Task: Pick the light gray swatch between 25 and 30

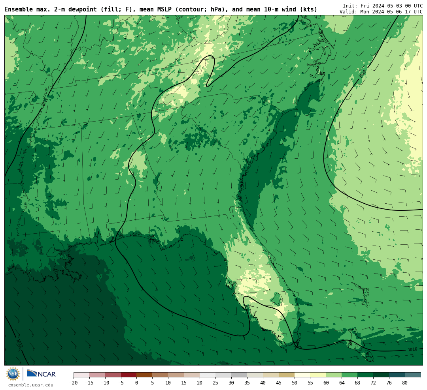Action: tap(223, 375)
